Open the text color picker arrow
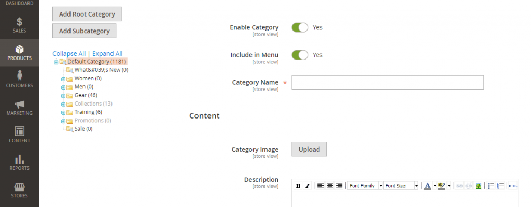This screenshot has width=531, height=207. 435,186
